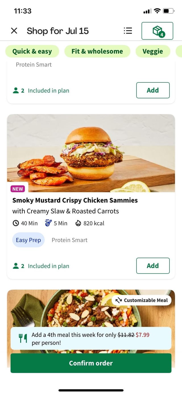Open the list view menu icon
The height and width of the screenshot is (395, 182).
pos(128,31)
